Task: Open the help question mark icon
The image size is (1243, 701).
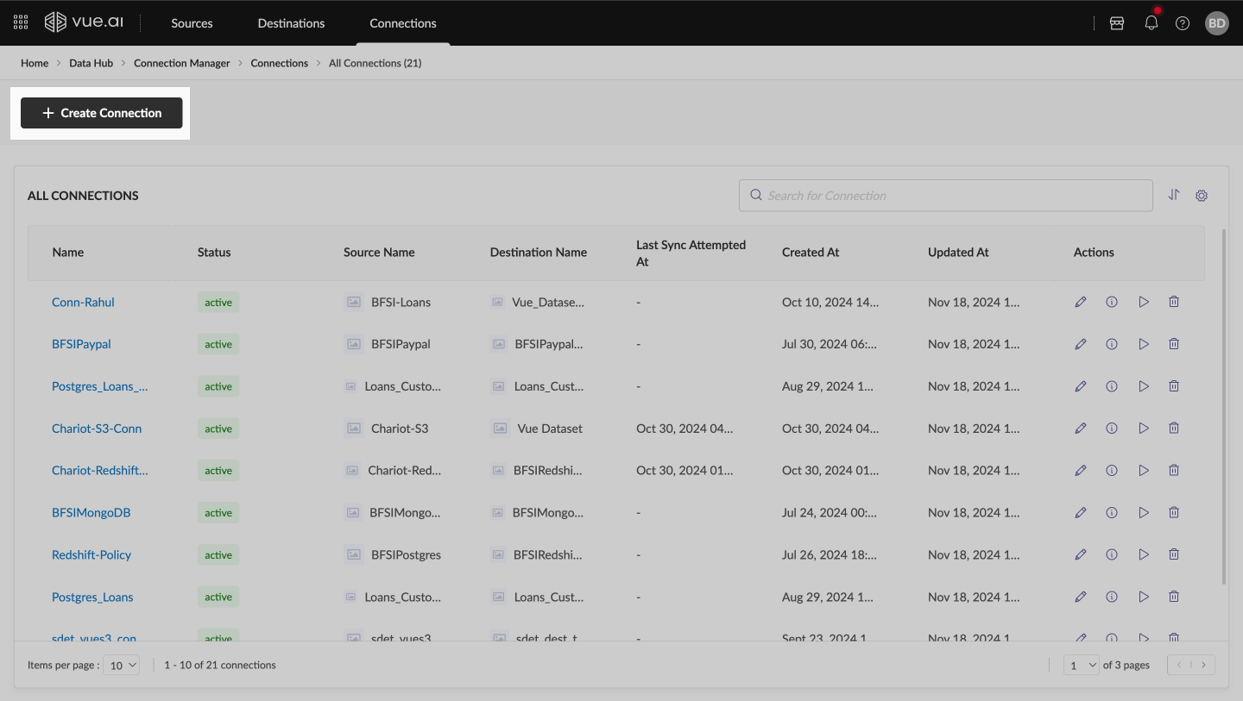Action: [1183, 23]
